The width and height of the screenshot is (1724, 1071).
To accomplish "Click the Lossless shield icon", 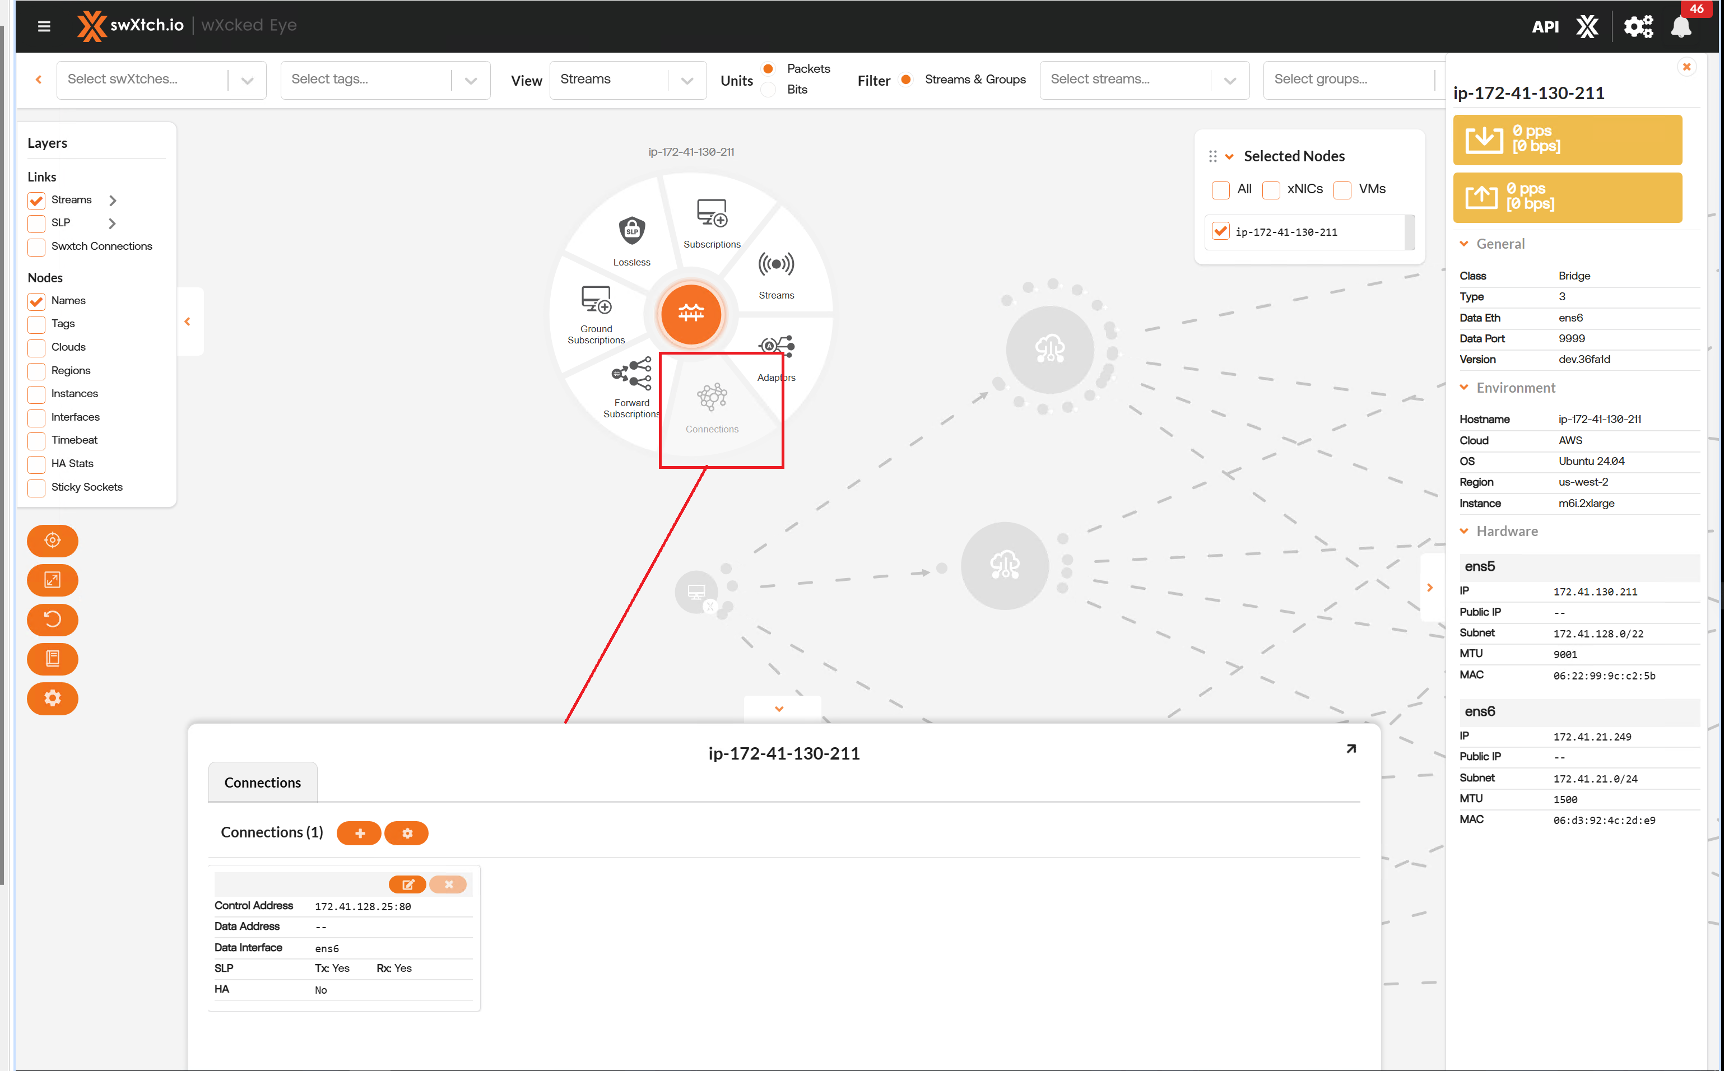I will [x=631, y=230].
